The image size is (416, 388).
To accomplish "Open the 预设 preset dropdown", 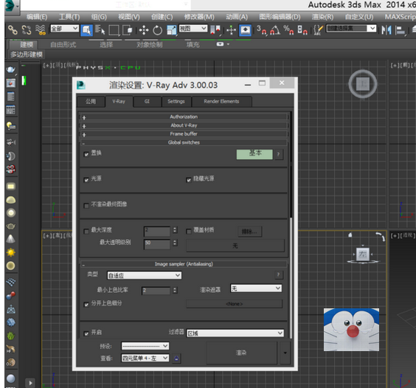I will 145,346.
